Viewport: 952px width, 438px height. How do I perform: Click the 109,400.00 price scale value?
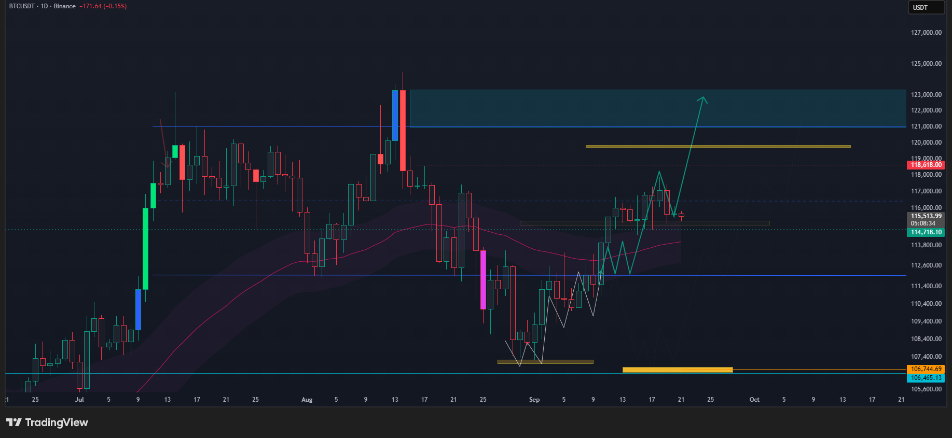926,321
